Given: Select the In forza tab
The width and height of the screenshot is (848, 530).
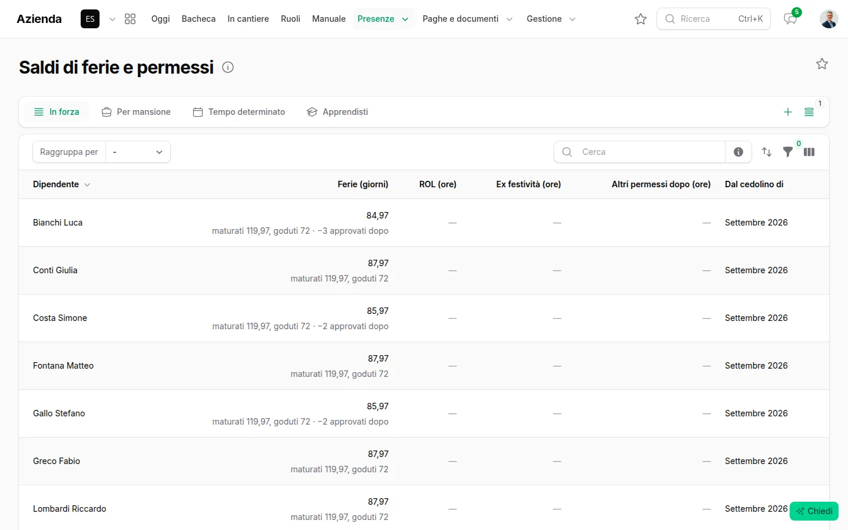Looking at the screenshot, I should click(x=57, y=112).
